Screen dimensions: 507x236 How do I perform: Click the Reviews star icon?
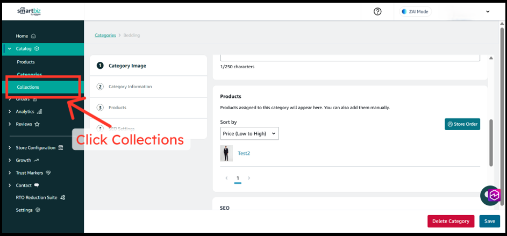click(x=37, y=124)
